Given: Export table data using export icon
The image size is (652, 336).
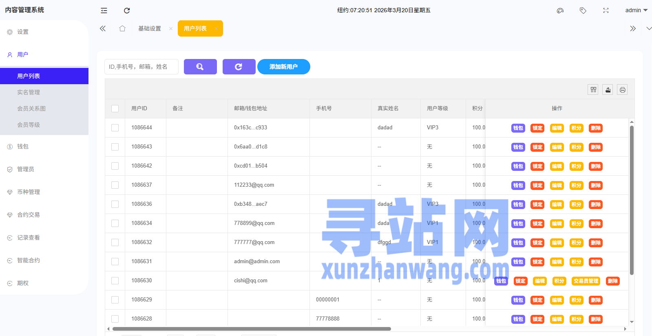Looking at the screenshot, I should 608,89.
